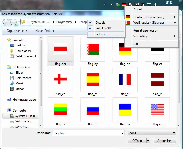This screenshot has height=149, width=183.
Task: Click the Öffnen button
Action: tap(137, 141)
